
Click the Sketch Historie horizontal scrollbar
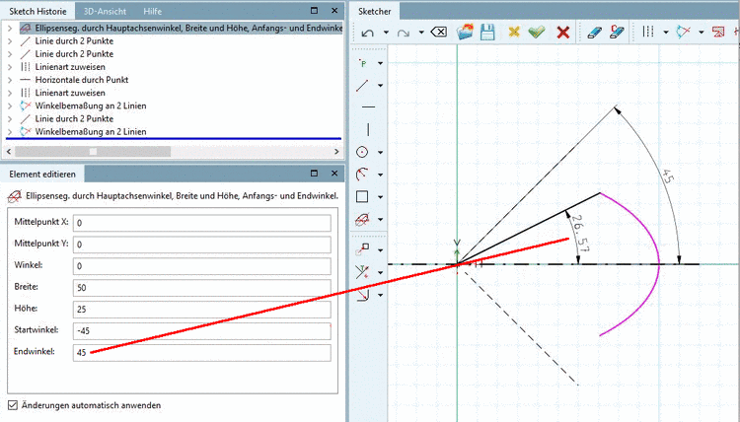click(x=94, y=152)
